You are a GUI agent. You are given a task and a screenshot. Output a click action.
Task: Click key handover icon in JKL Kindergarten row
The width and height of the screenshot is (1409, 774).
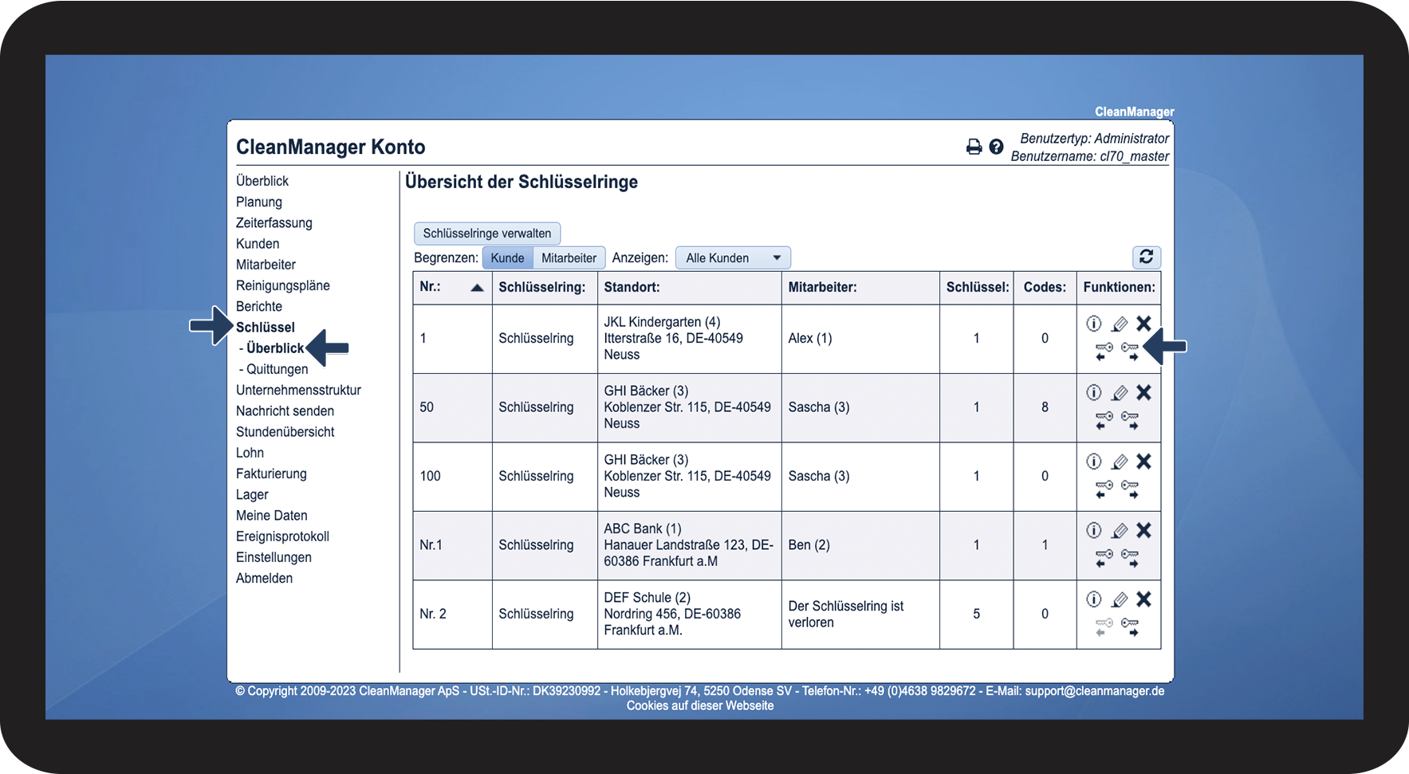[1130, 352]
